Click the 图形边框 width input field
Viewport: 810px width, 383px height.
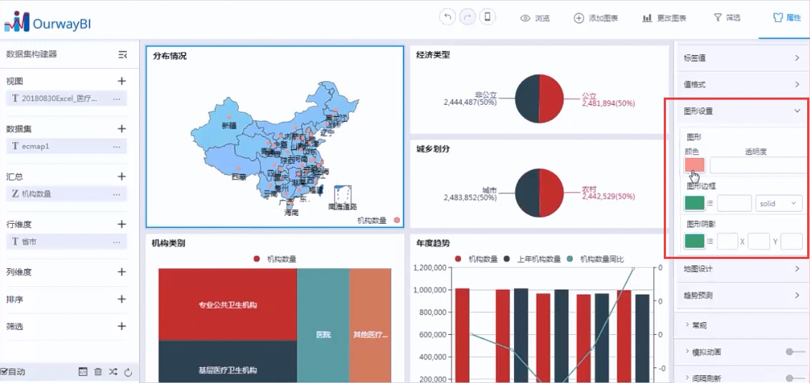(734, 203)
